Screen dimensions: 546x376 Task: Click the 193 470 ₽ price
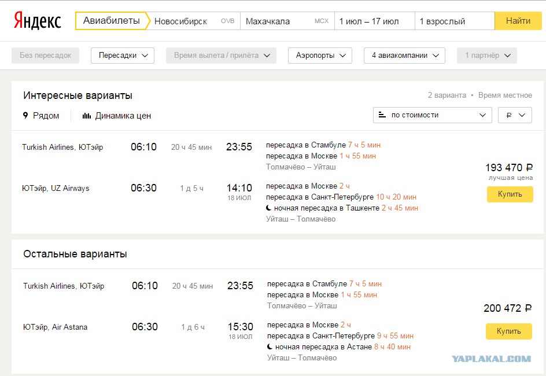(x=509, y=167)
